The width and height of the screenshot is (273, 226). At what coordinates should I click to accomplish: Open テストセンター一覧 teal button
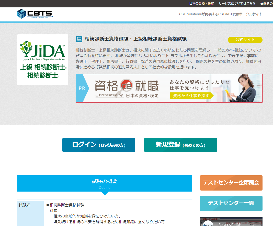[x=231, y=203]
